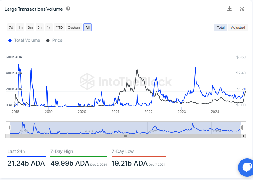
Task: Click the navigator scrollbar center grip
Action: click(125, 136)
